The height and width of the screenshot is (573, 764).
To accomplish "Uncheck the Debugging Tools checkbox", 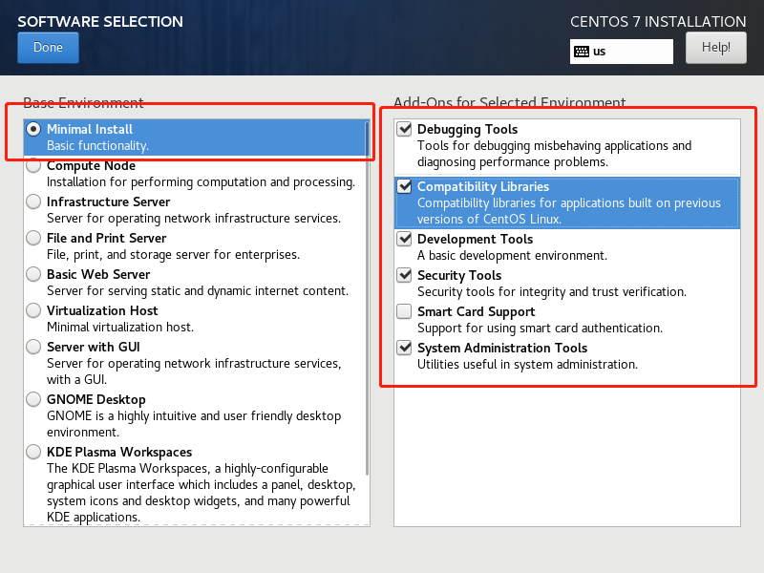I will pos(404,129).
